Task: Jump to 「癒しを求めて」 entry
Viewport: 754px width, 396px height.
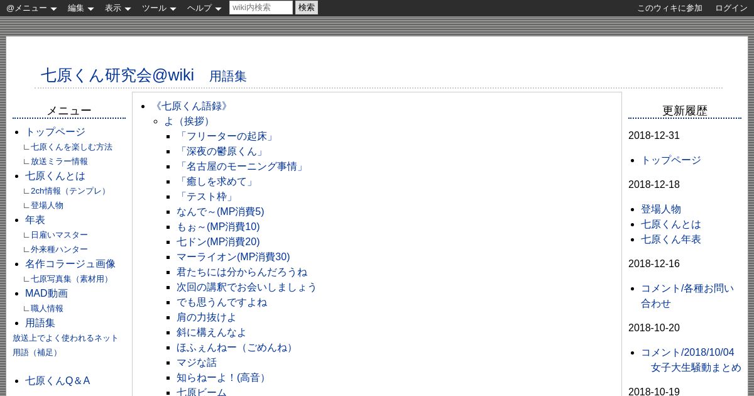Action: click(x=217, y=182)
